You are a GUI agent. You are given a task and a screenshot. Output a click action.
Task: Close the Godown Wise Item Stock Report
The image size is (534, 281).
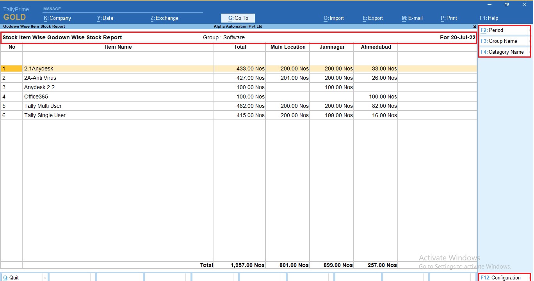[474, 26]
